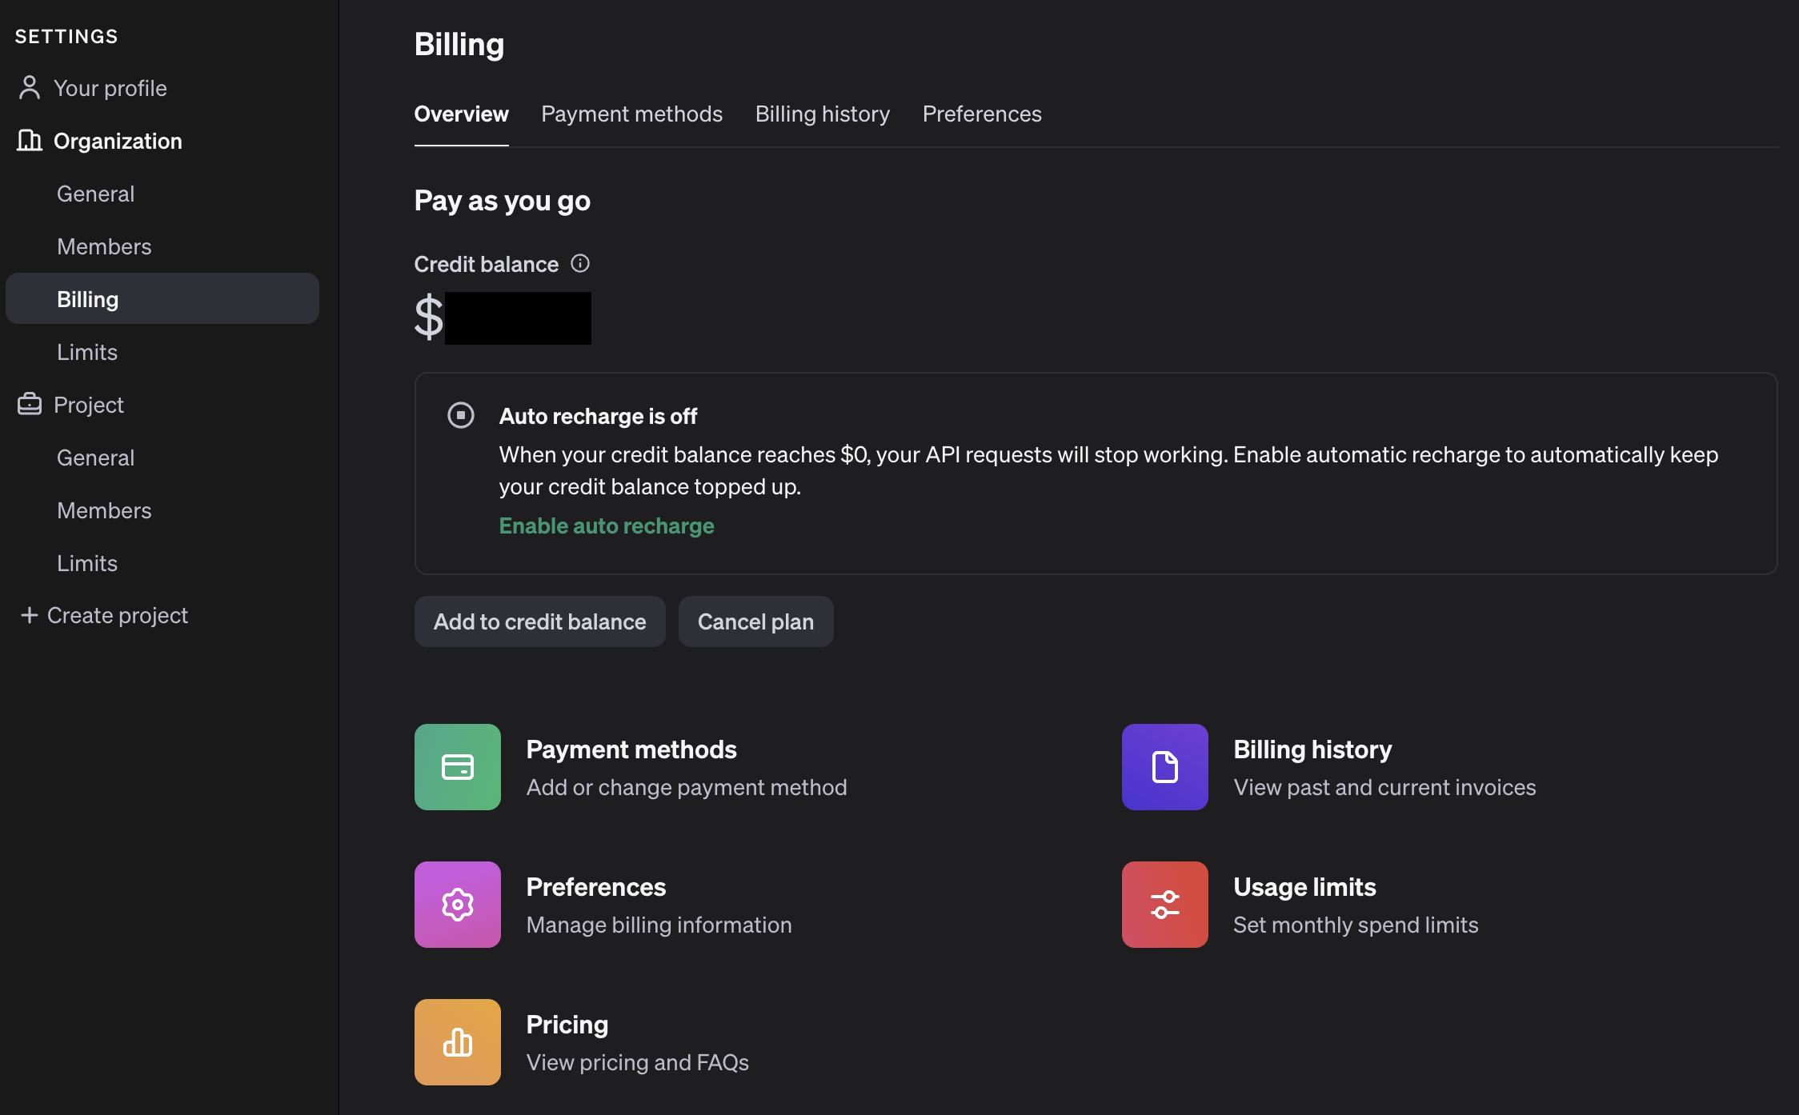
Task: Open the Billing history tab
Action: click(x=823, y=114)
